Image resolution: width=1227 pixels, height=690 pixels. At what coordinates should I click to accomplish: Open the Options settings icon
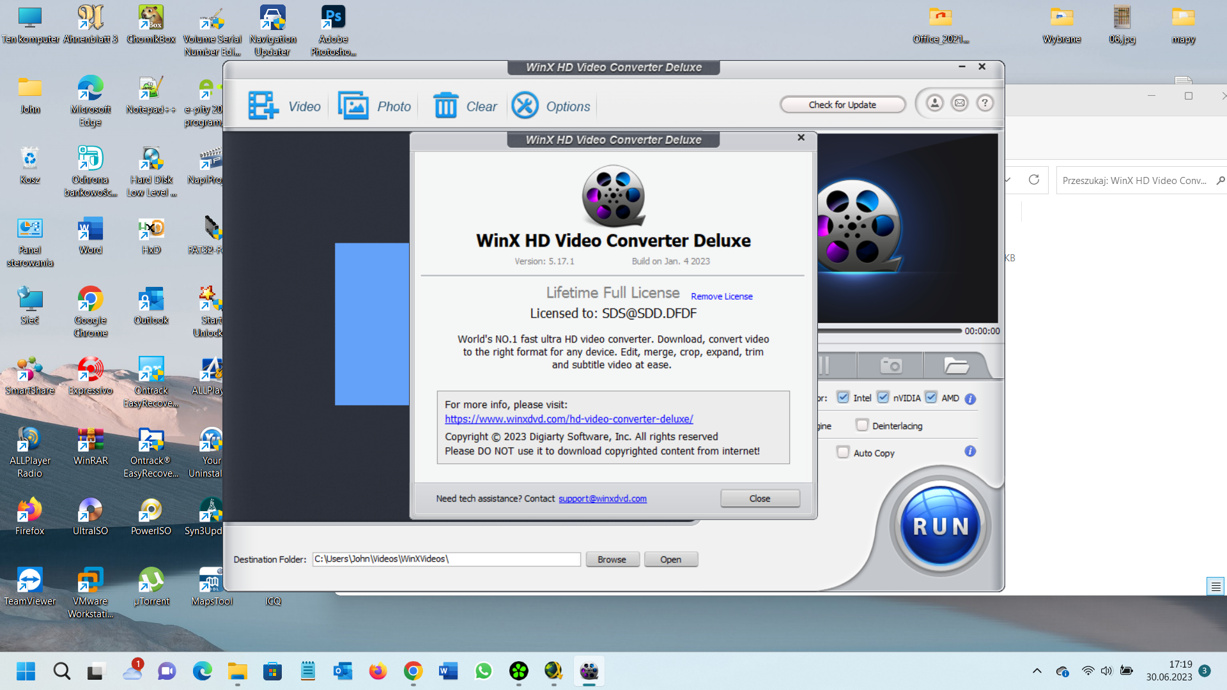[551, 106]
